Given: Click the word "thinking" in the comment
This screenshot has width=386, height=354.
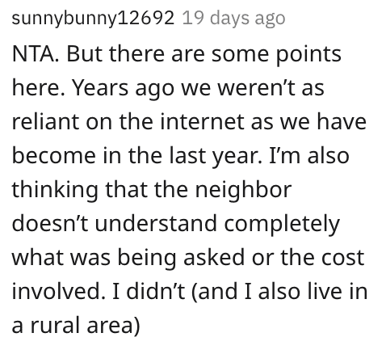Looking at the screenshot, I should coord(55,191).
